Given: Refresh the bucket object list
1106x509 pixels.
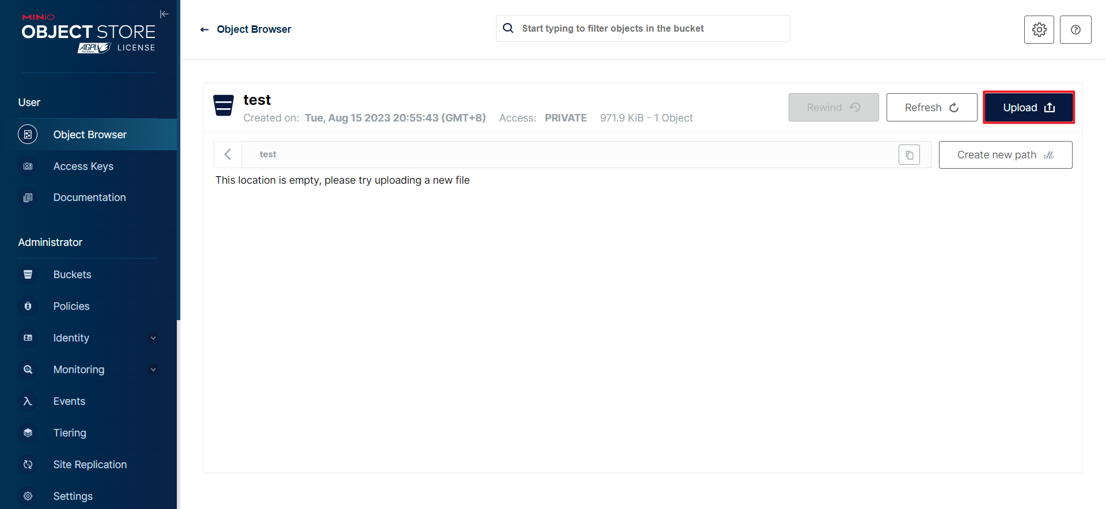Looking at the screenshot, I should pos(931,108).
